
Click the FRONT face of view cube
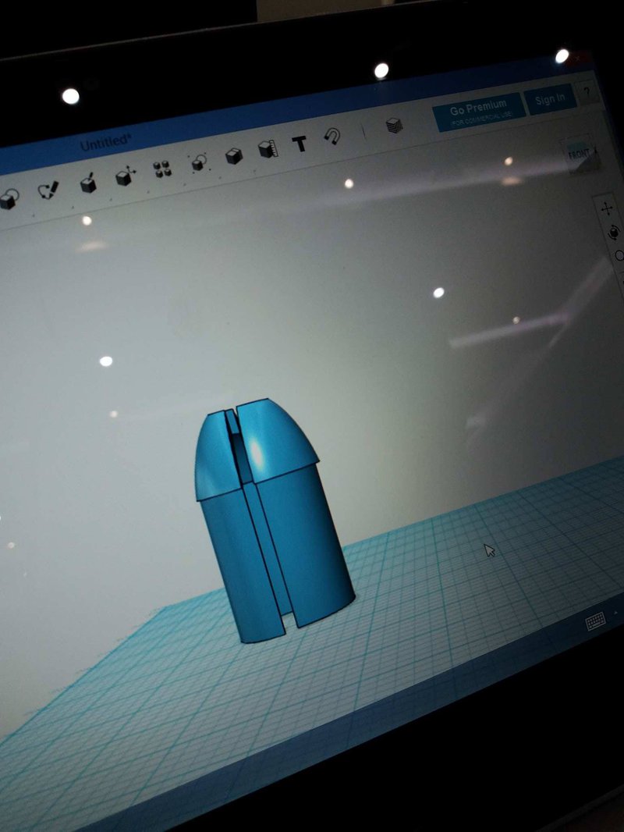pos(580,156)
